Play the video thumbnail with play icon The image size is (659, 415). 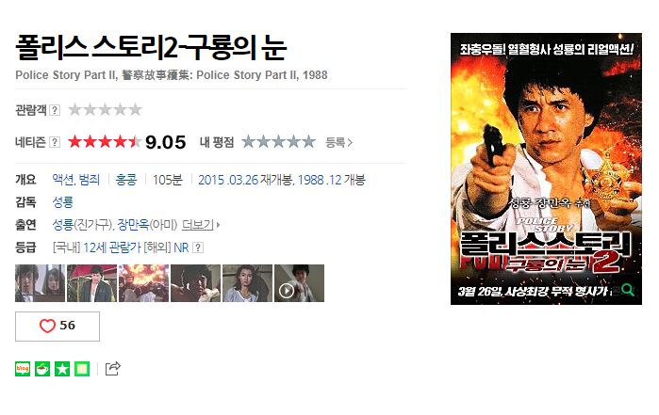tap(299, 283)
